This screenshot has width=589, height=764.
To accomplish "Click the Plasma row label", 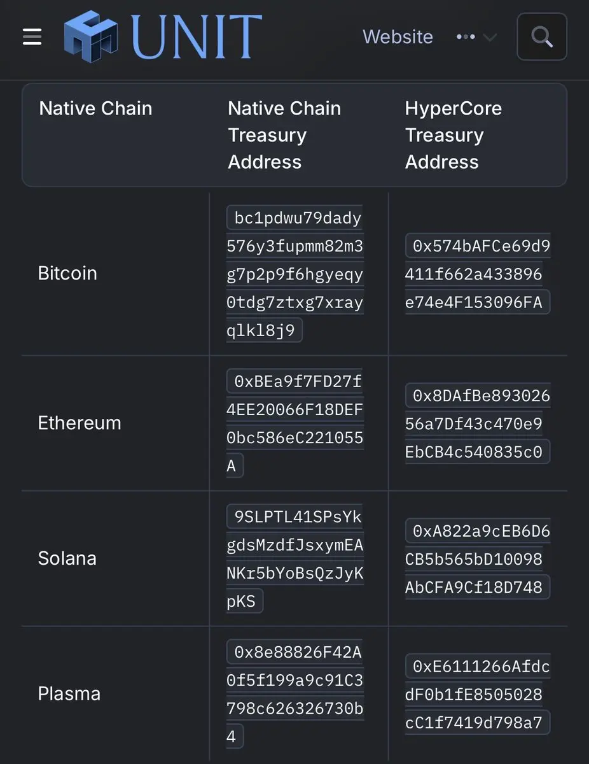I will point(69,694).
